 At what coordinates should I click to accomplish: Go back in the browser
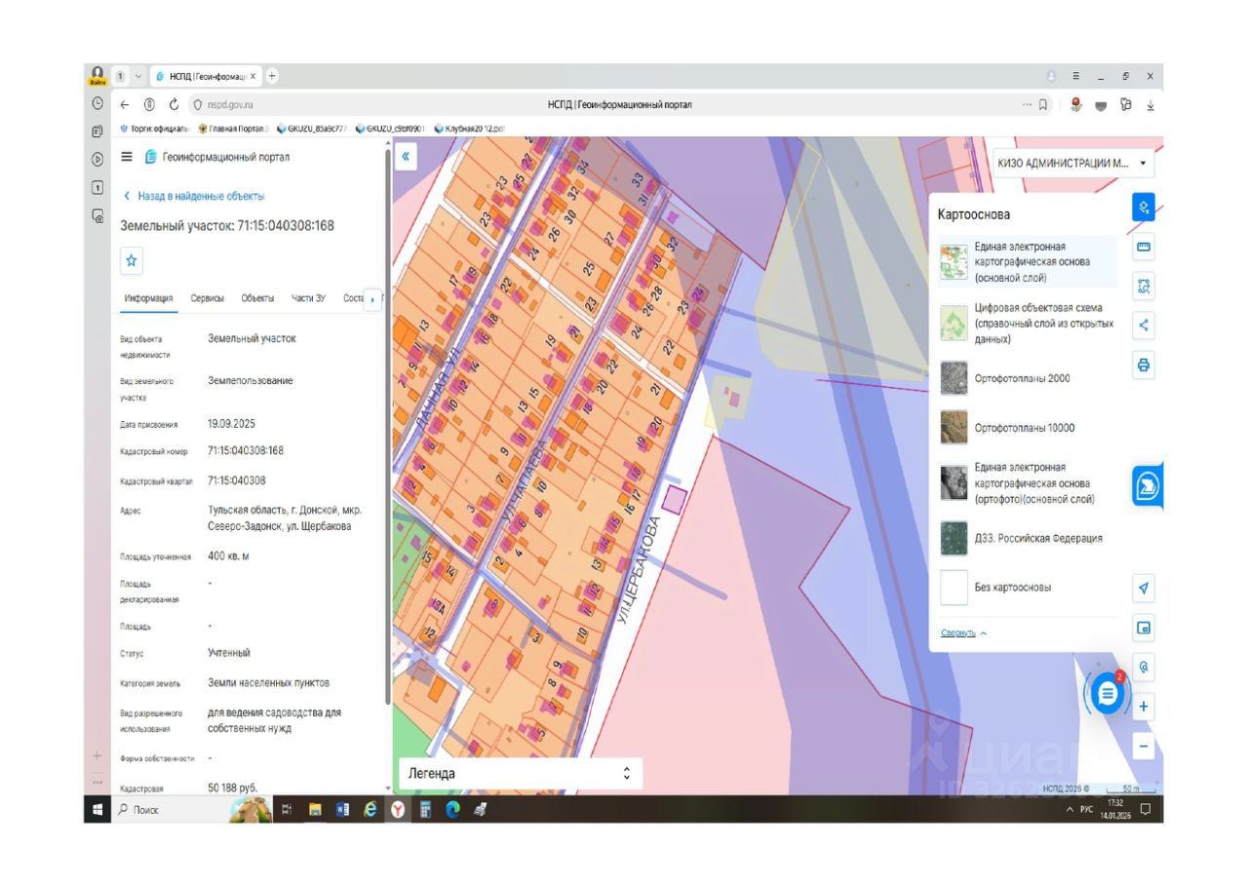[125, 104]
